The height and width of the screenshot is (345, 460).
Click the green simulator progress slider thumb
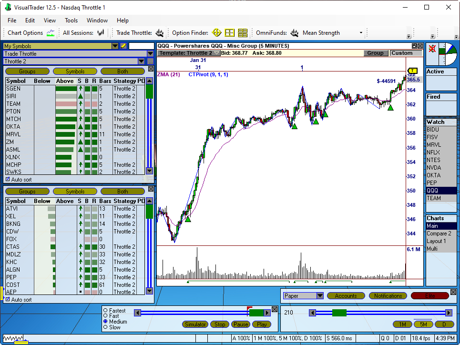click(x=256, y=313)
